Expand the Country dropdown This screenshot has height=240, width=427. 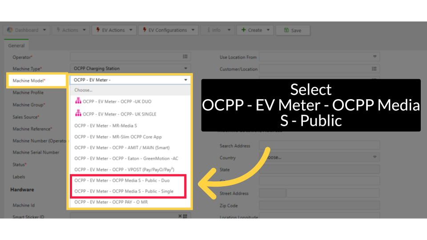pyautogui.click(x=375, y=157)
